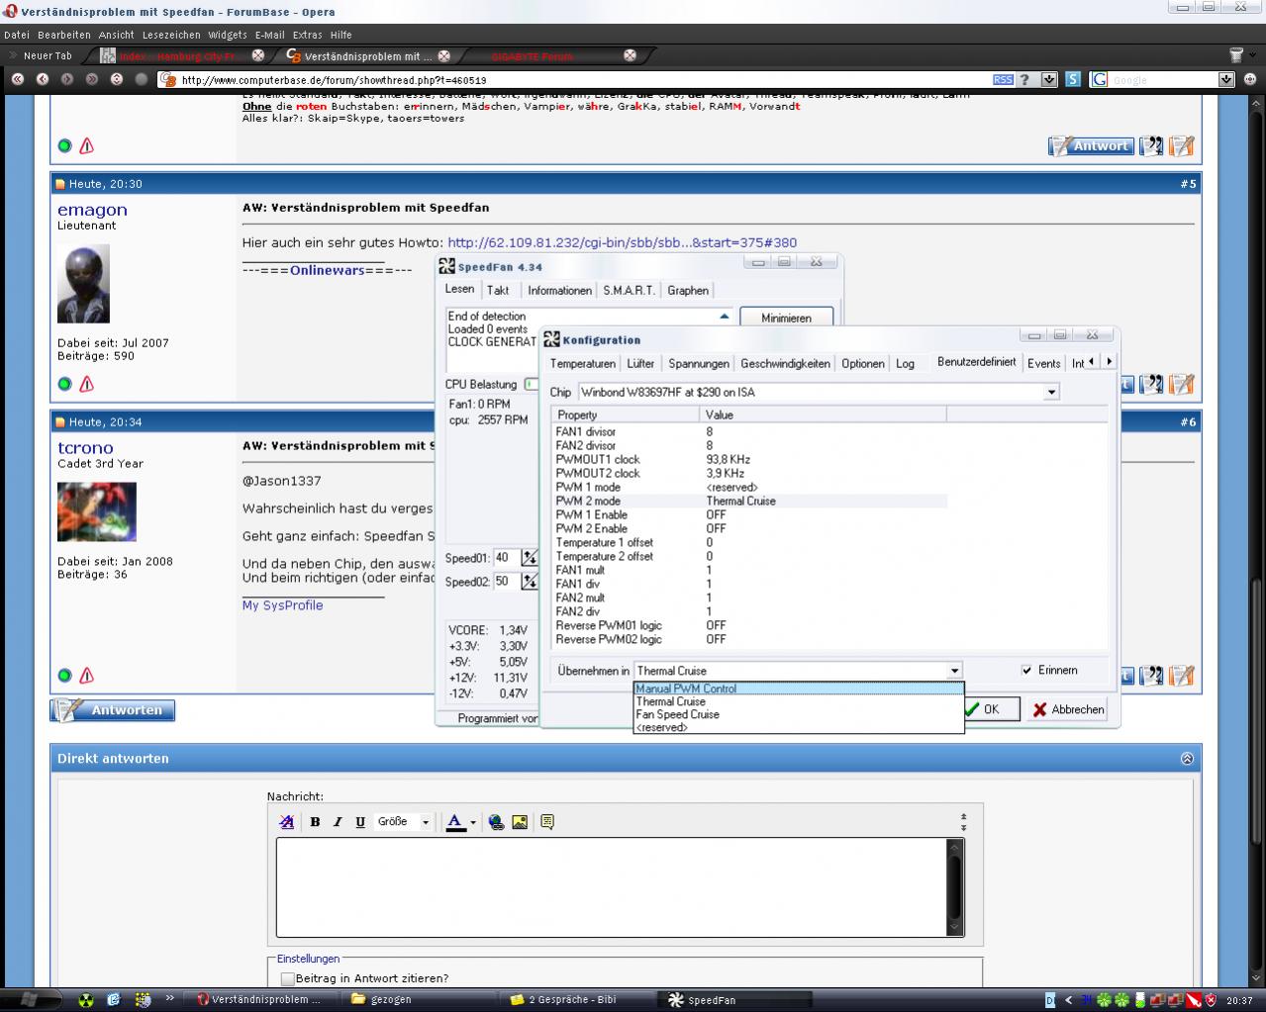
Task: Go back one page in Opera
Action: click(x=43, y=79)
